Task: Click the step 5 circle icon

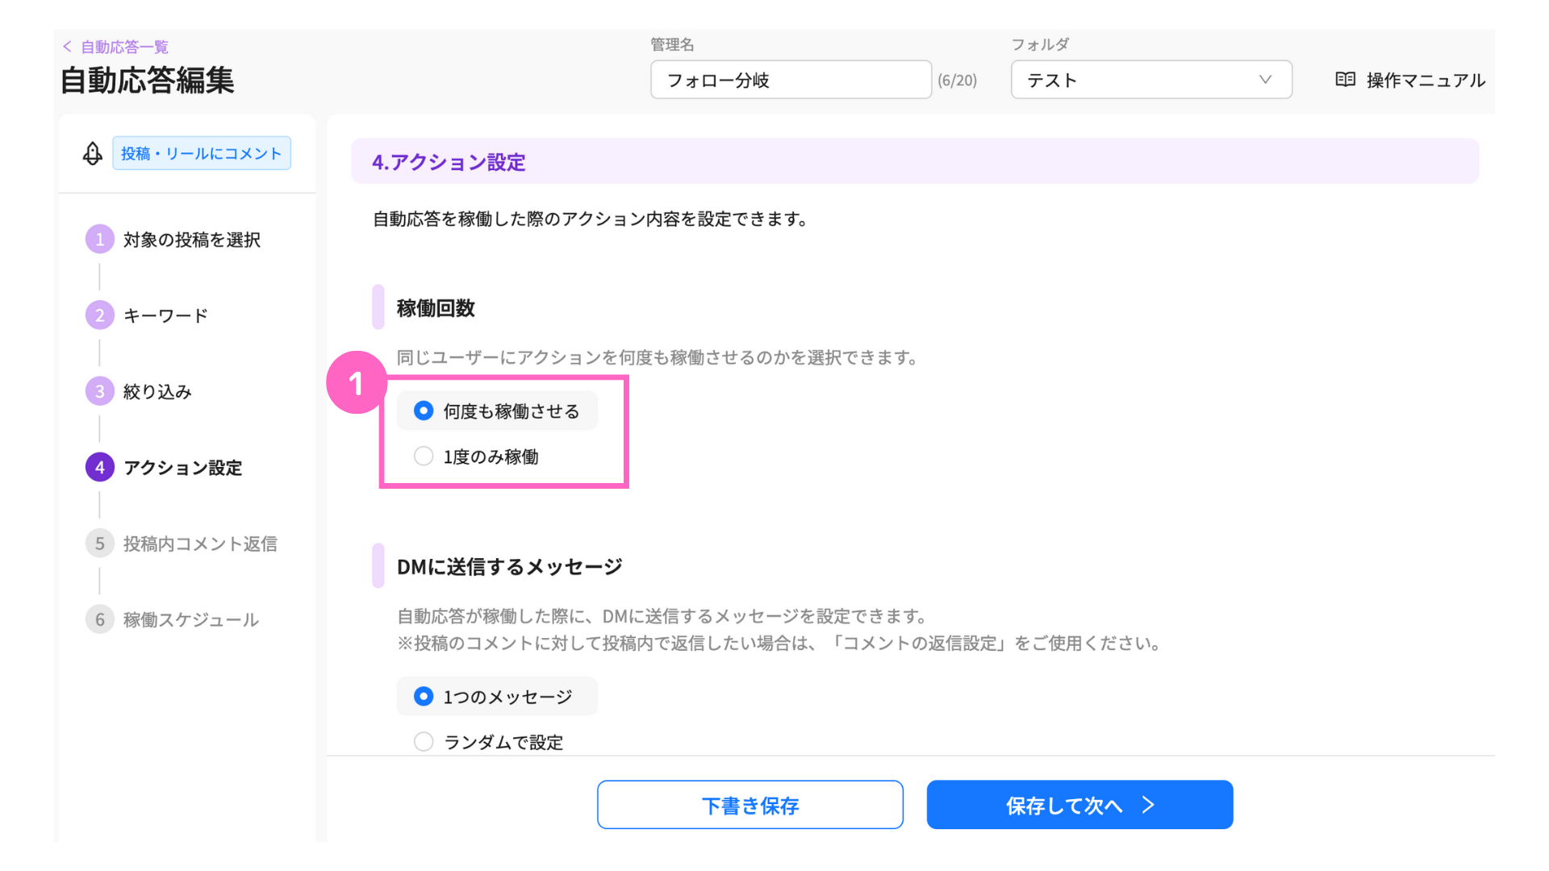Action: [x=100, y=543]
